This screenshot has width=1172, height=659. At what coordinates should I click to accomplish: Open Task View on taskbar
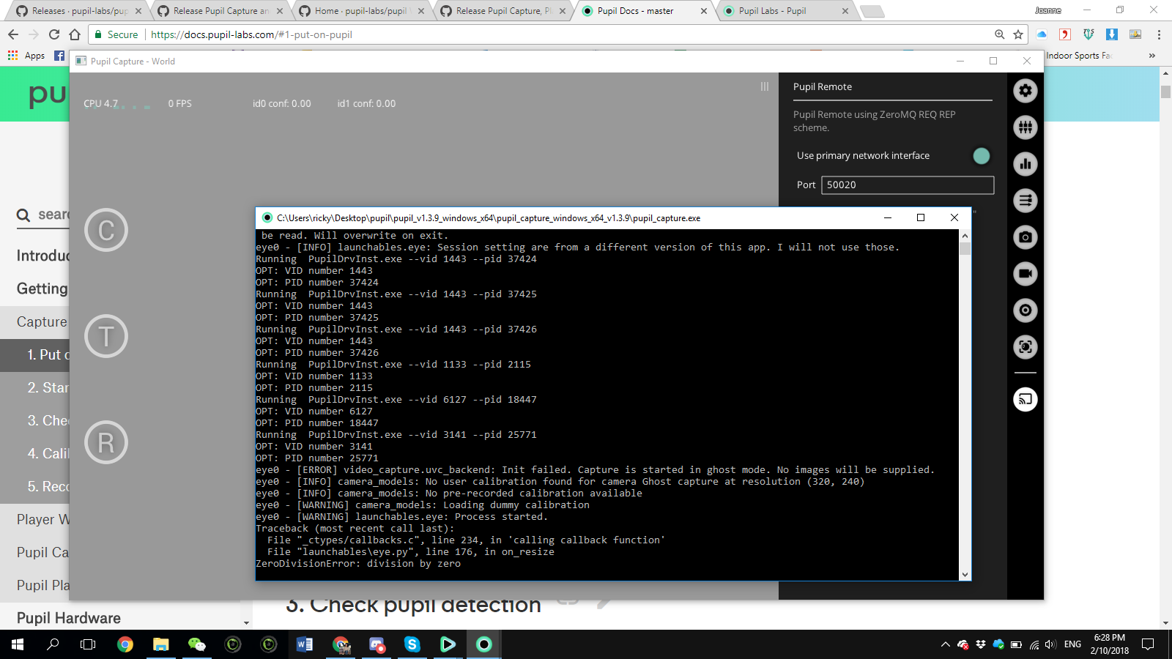[88, 644]
